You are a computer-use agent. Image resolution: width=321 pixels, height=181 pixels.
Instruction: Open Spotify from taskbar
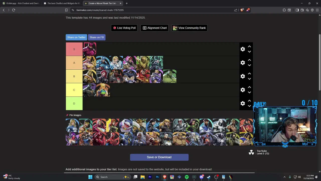(187, 177)
